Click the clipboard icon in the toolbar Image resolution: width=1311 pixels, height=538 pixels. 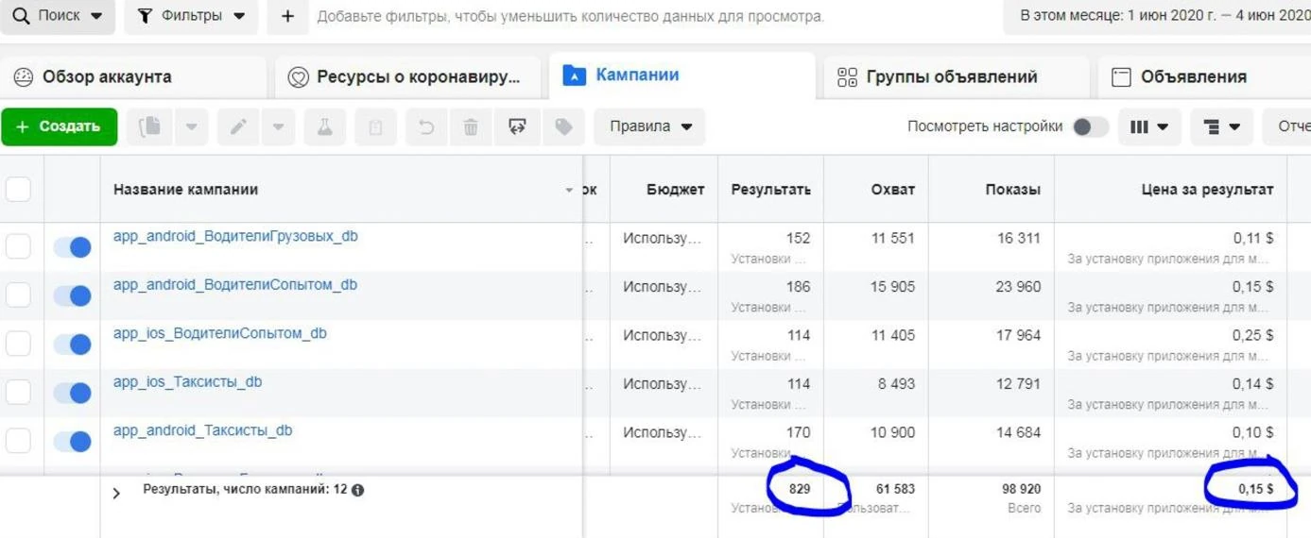[375, 126]
